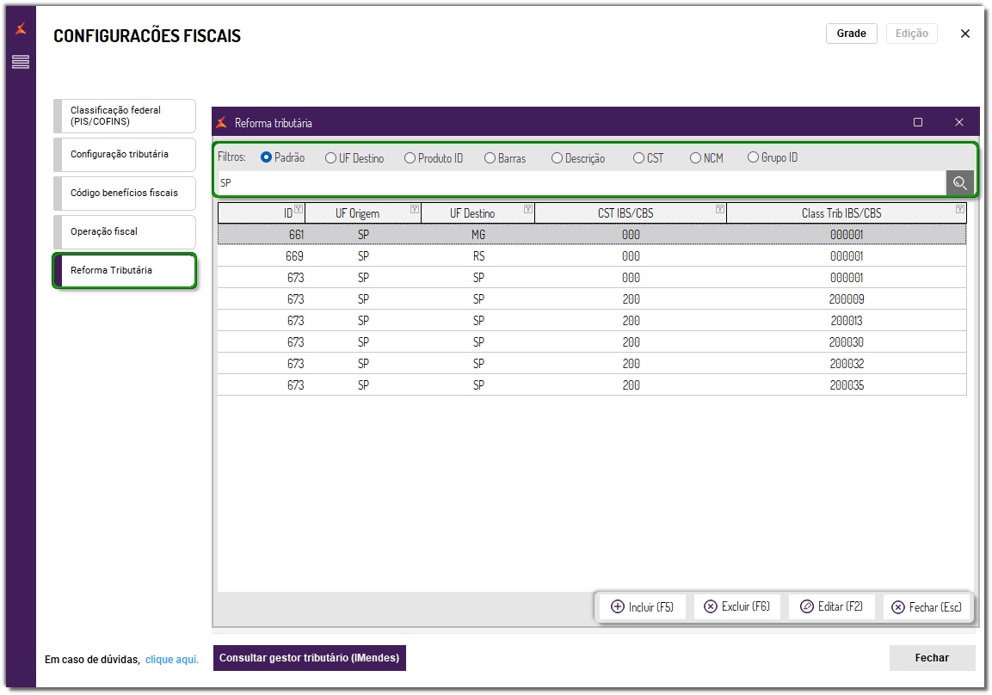Open Código benefícios fiscais section
Viewport: 992px width, 695px height.
(125, 193)
